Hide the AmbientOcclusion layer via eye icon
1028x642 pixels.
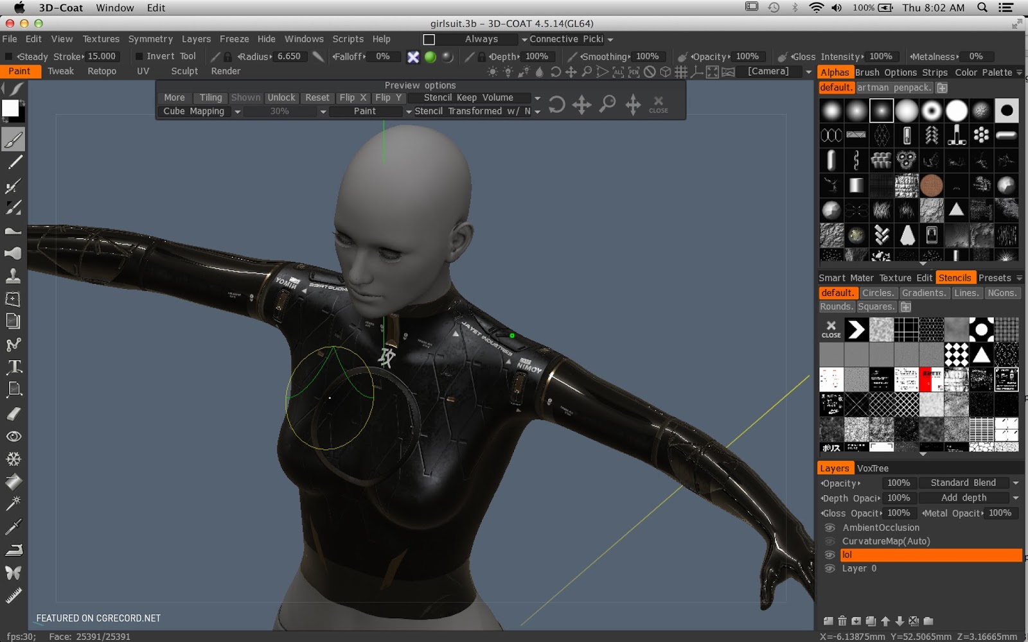click(x=830, y=528)
